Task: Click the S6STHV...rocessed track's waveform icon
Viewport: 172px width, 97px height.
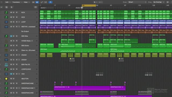Action: pos(6,27)
